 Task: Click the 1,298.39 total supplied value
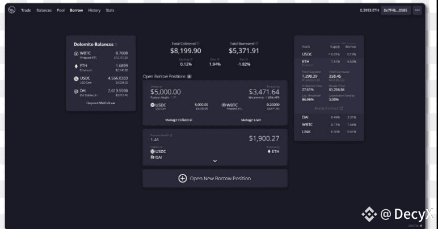310,76
